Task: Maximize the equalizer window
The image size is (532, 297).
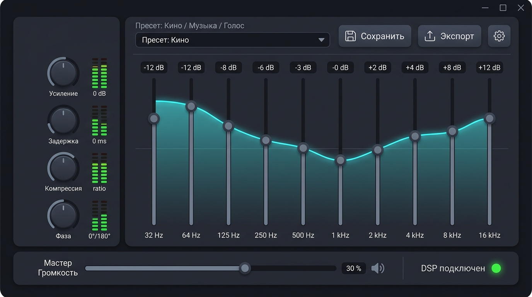Action: 503,8
